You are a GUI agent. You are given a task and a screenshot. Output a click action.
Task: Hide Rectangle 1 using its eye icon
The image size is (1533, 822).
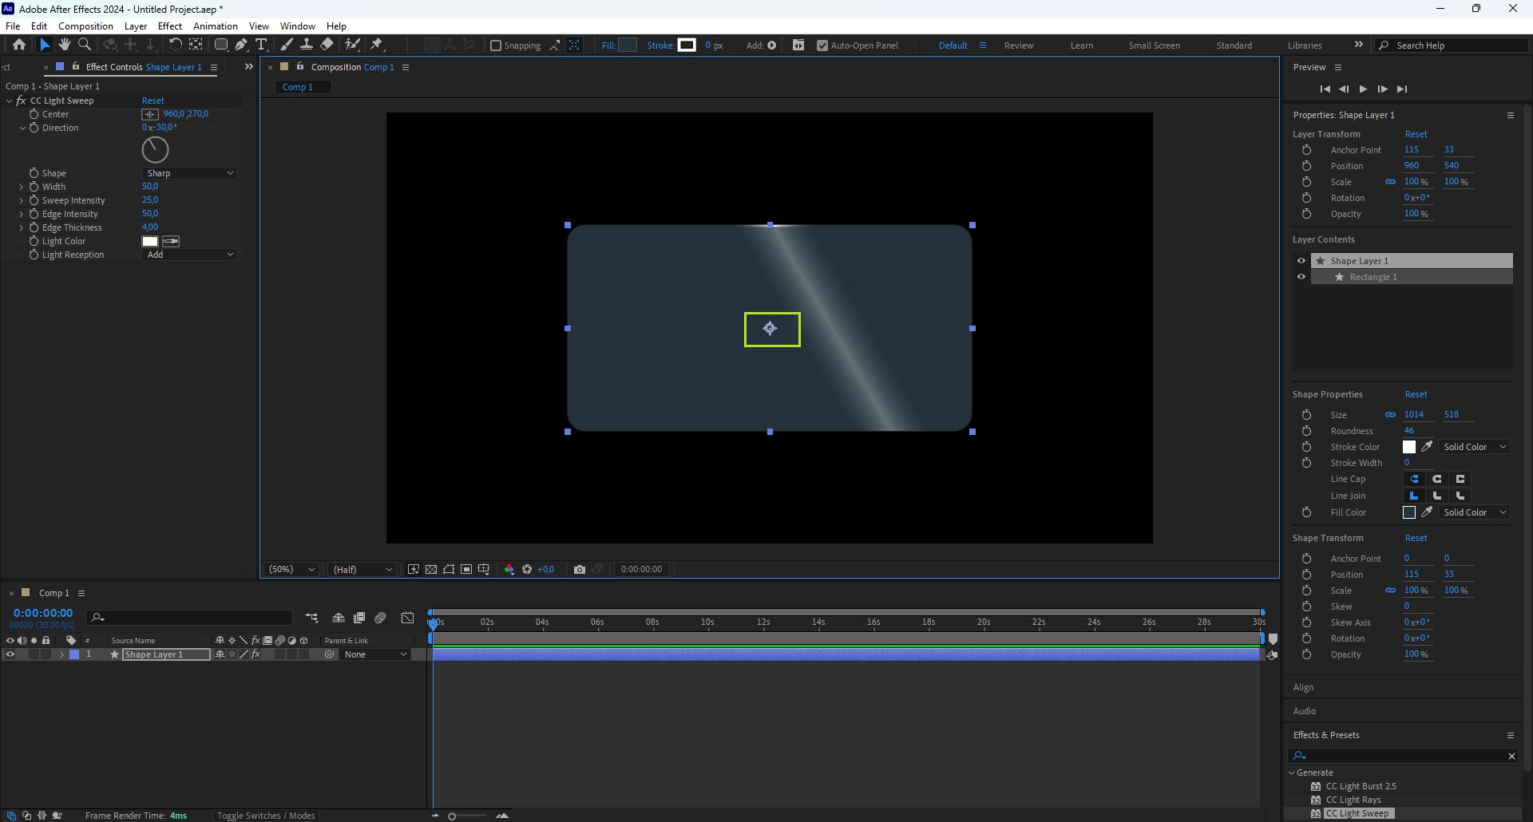click(x=1301, y=277)
